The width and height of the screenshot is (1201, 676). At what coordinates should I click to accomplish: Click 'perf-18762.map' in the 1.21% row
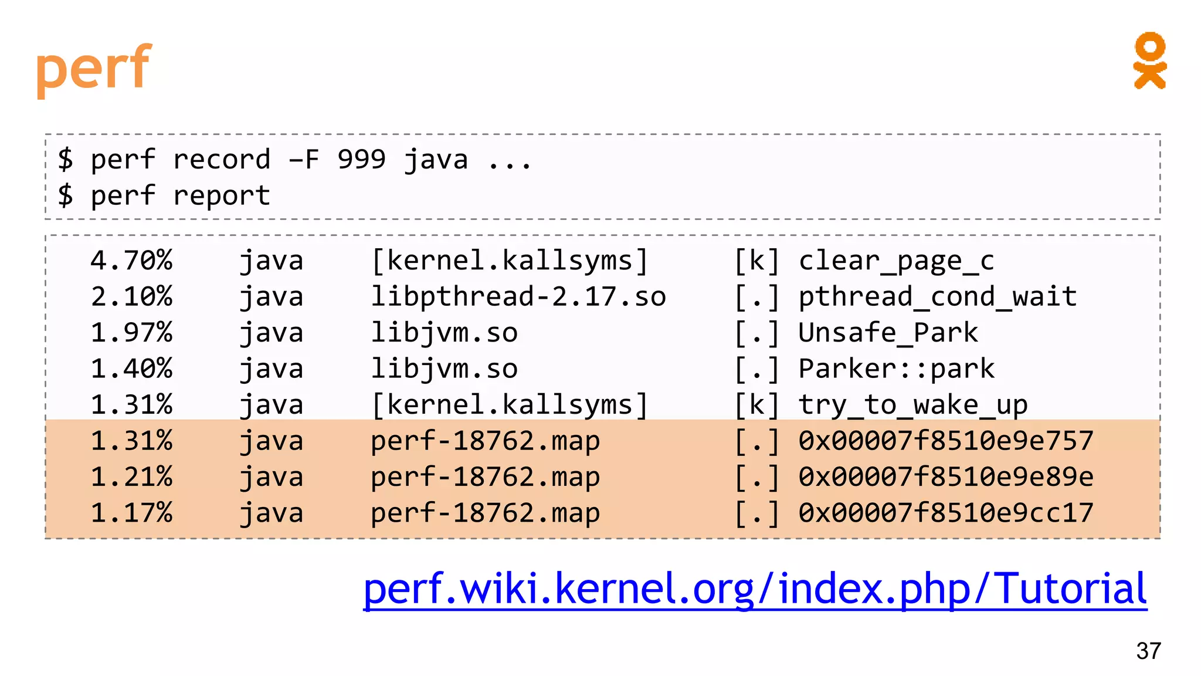(x=486, y=477)
